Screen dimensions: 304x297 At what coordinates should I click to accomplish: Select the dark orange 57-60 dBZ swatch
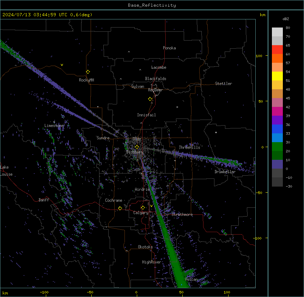[x=277, y=58]
